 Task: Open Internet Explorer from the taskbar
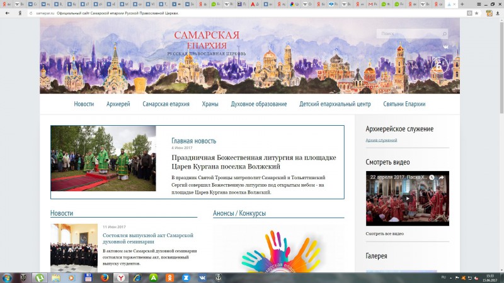[x=137, y=278]
